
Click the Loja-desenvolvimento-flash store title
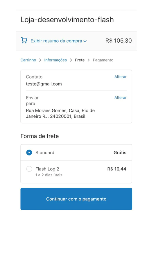pos(67,20)
